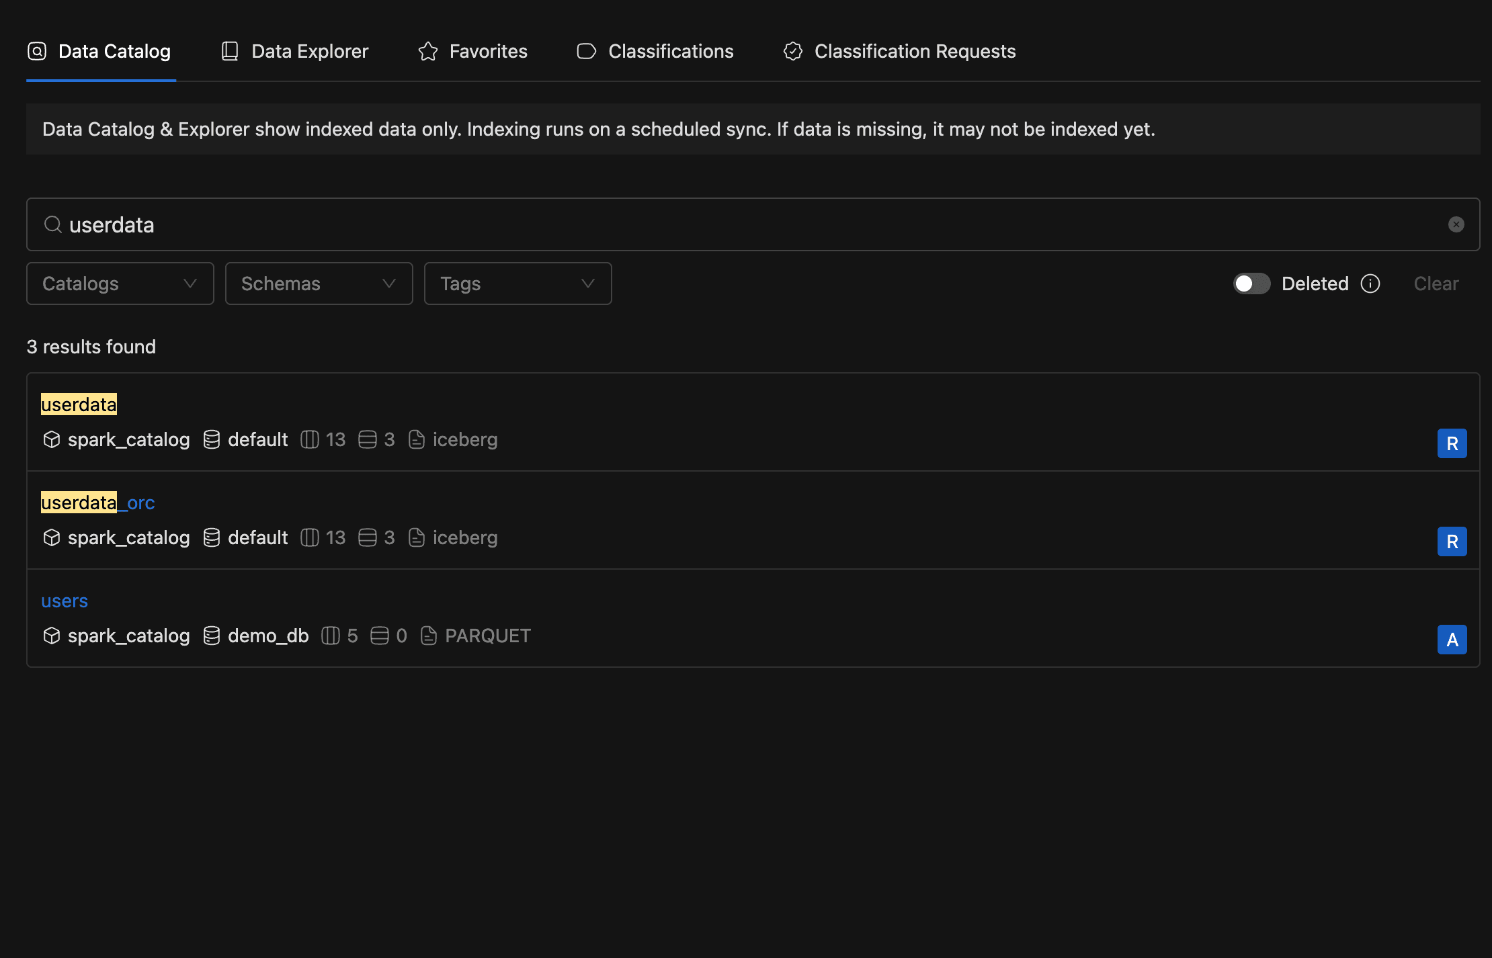
Task: Click the Data Explorer book icon
Action: [x=229, y=50]
